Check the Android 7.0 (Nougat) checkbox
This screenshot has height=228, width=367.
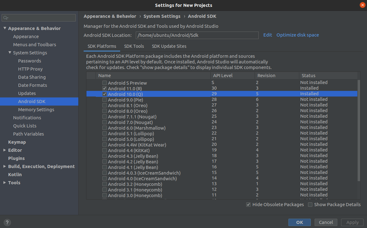(105, 122)
